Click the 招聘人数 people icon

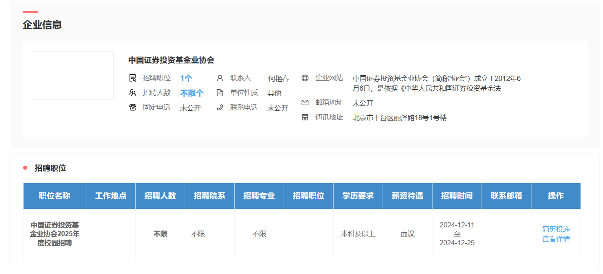tap(133, 93)
